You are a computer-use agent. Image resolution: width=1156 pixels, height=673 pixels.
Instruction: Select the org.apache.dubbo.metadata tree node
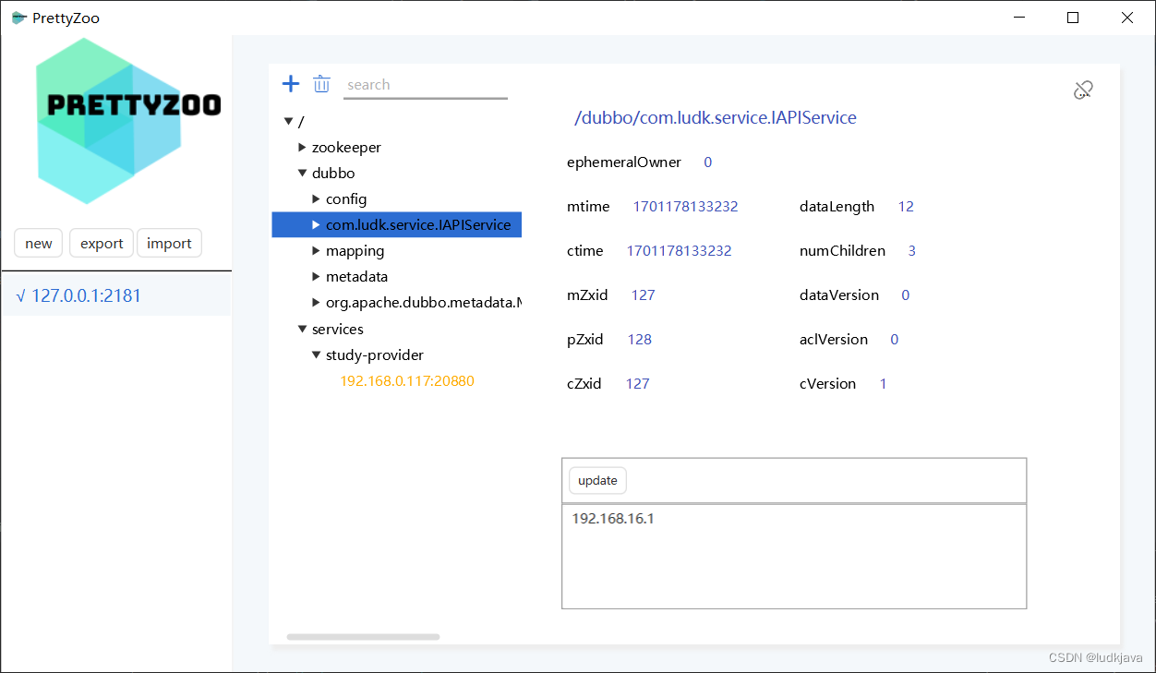coord(424,302)
